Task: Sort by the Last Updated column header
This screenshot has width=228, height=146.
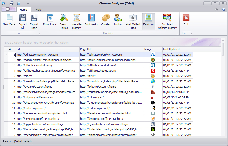Action: tap(178, 49)
